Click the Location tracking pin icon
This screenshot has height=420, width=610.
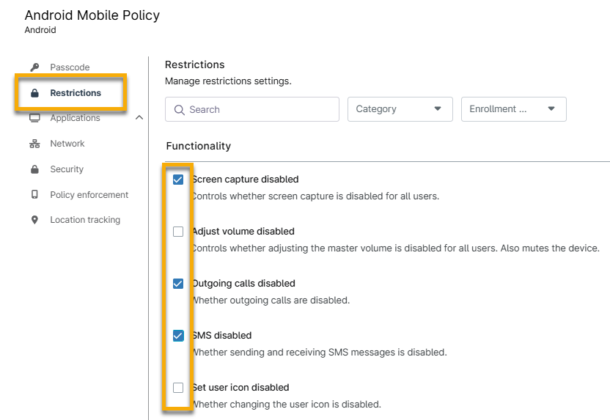(34, 220)
